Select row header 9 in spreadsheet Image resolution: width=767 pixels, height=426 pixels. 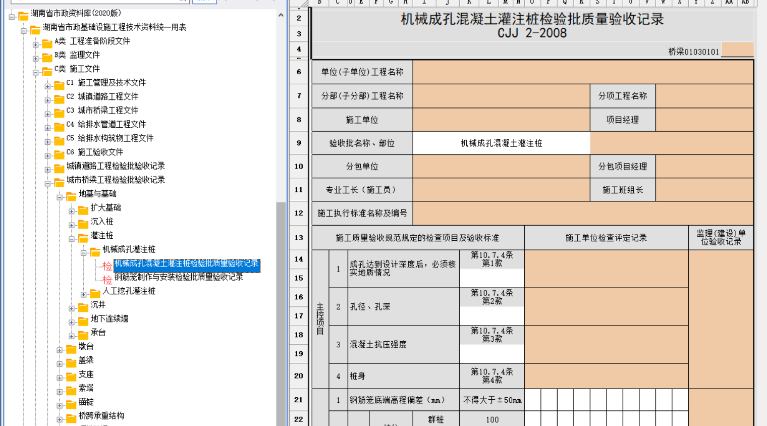coord(299,143)
